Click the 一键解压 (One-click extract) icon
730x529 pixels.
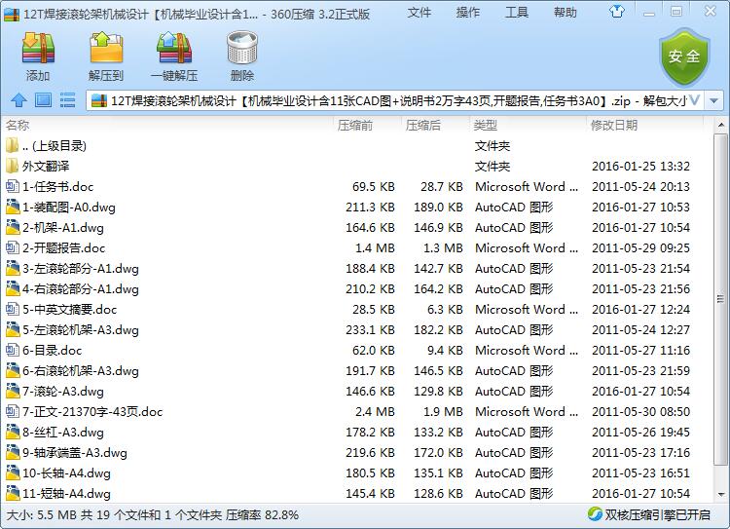(x=174, y=48)
